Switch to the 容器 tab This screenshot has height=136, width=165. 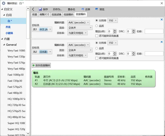pyautogui.click(x=34, y=14)
